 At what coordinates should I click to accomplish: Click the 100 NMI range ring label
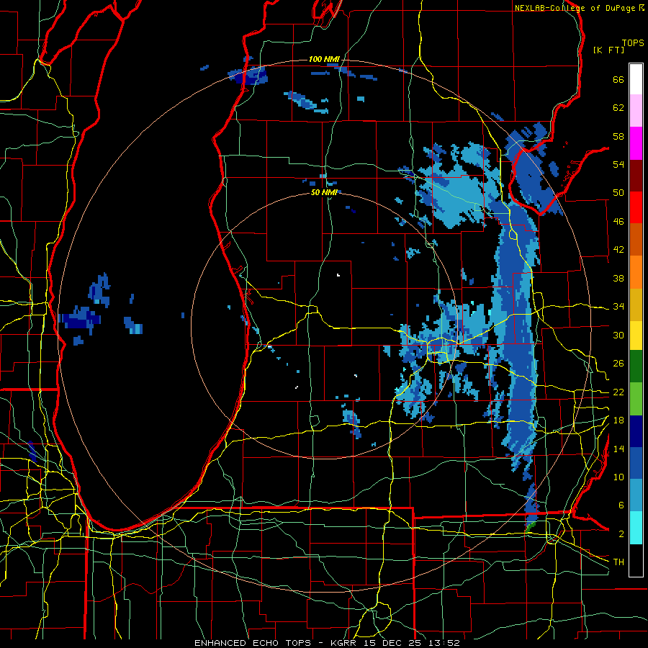click(x=324, y=59)
